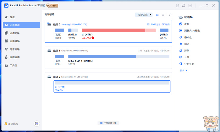
Task: Select the C: NTFS partition usage bar
Action: 119,30
